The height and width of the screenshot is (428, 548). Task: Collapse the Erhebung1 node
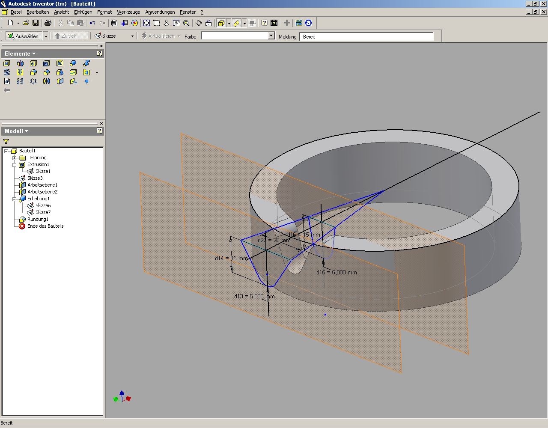pyautogui.click(x=15, y=199)
